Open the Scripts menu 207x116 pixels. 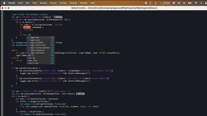pyautogui.click(x=53, y=3)
